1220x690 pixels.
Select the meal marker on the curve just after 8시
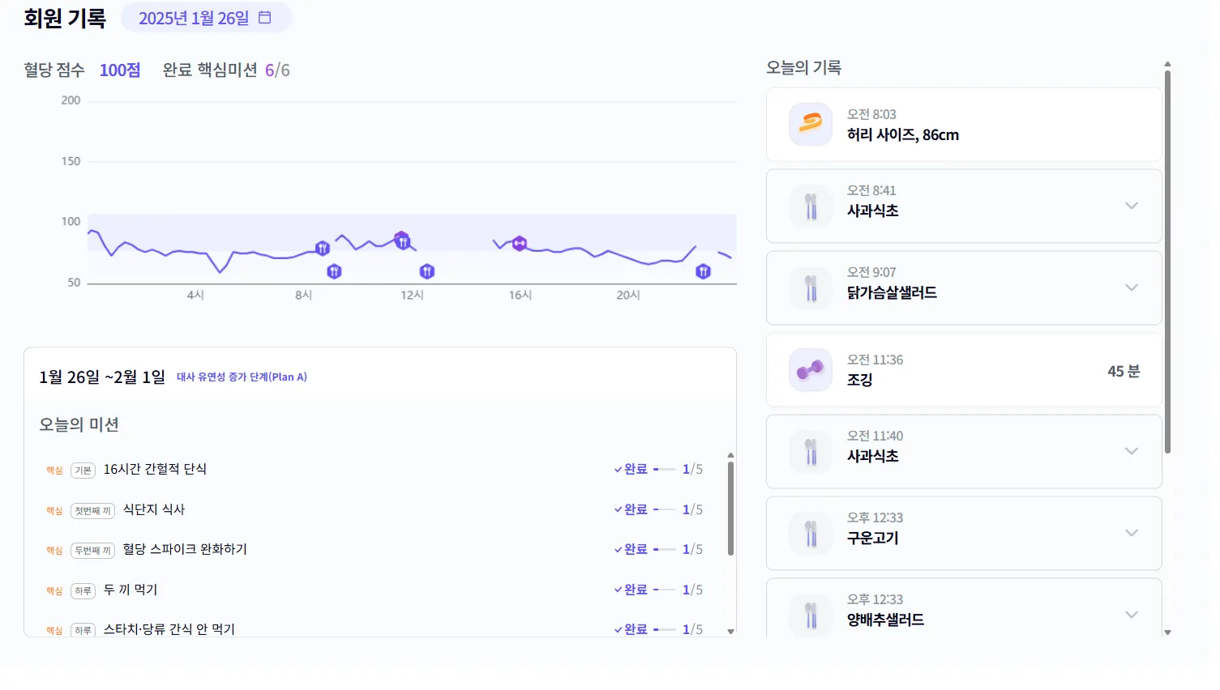tap(323, 248)
